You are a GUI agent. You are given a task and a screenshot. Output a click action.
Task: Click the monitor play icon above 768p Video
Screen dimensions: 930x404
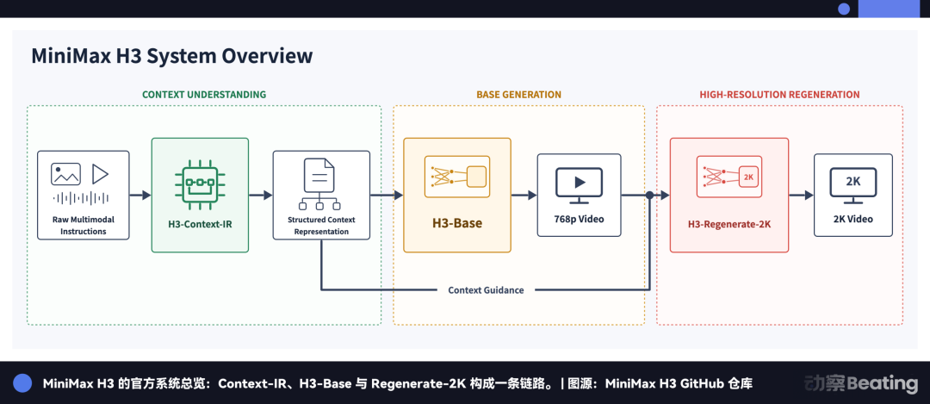coord(579,185)
